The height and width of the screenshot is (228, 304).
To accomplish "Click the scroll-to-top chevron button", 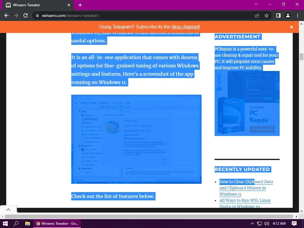I will [x=8, y=210].
